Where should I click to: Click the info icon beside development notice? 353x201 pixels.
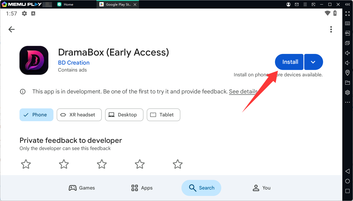point(23,92)
